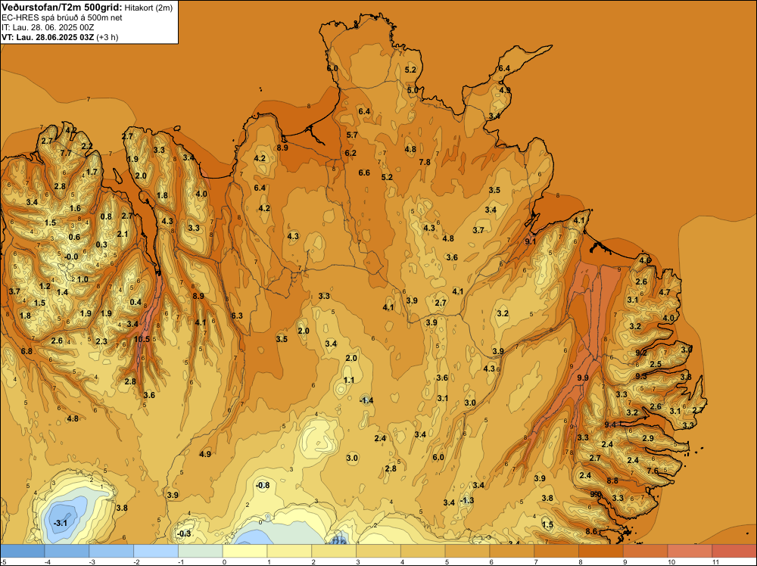Viewport: 757px width, 566px height.
Task: Click the 2.9 temperature value
Action: [649, 439]
